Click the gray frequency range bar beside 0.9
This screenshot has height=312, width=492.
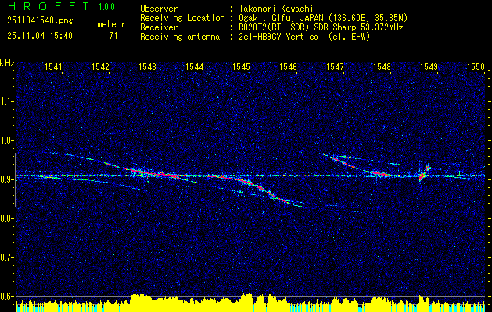coord(15,180)
